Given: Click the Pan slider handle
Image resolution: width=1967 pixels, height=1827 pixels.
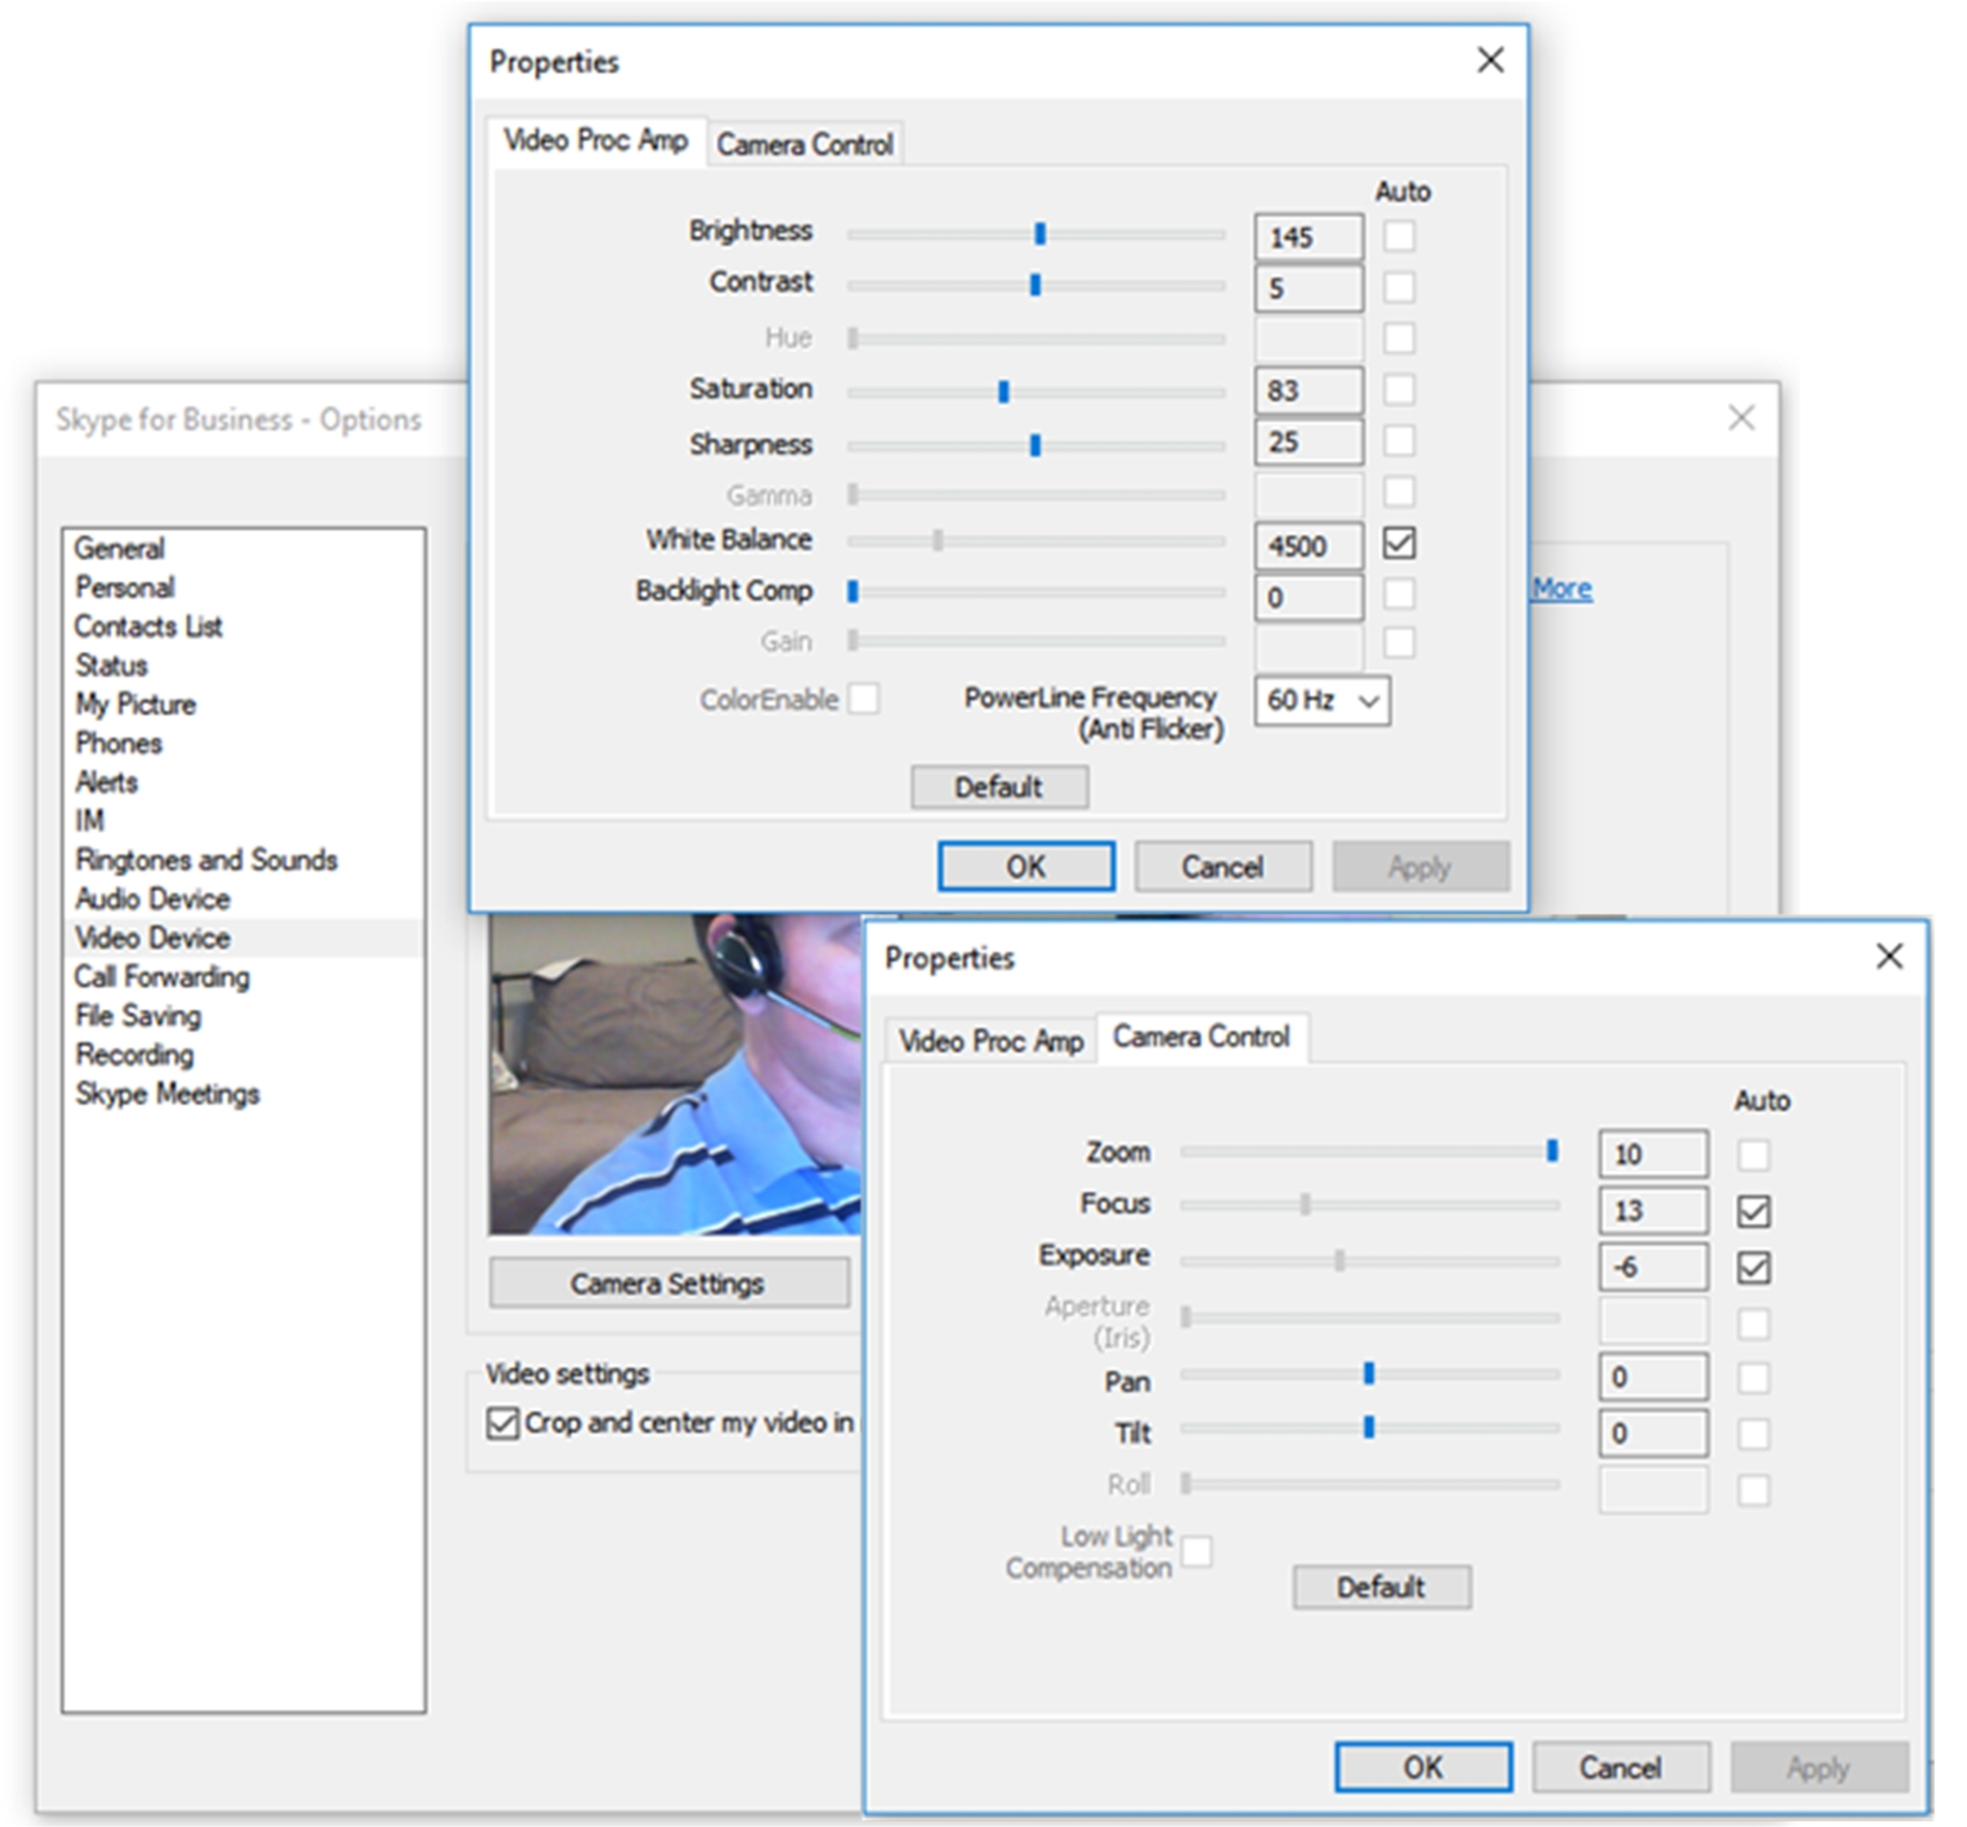Looking at the screenshot, I should coord(1369,1374).
